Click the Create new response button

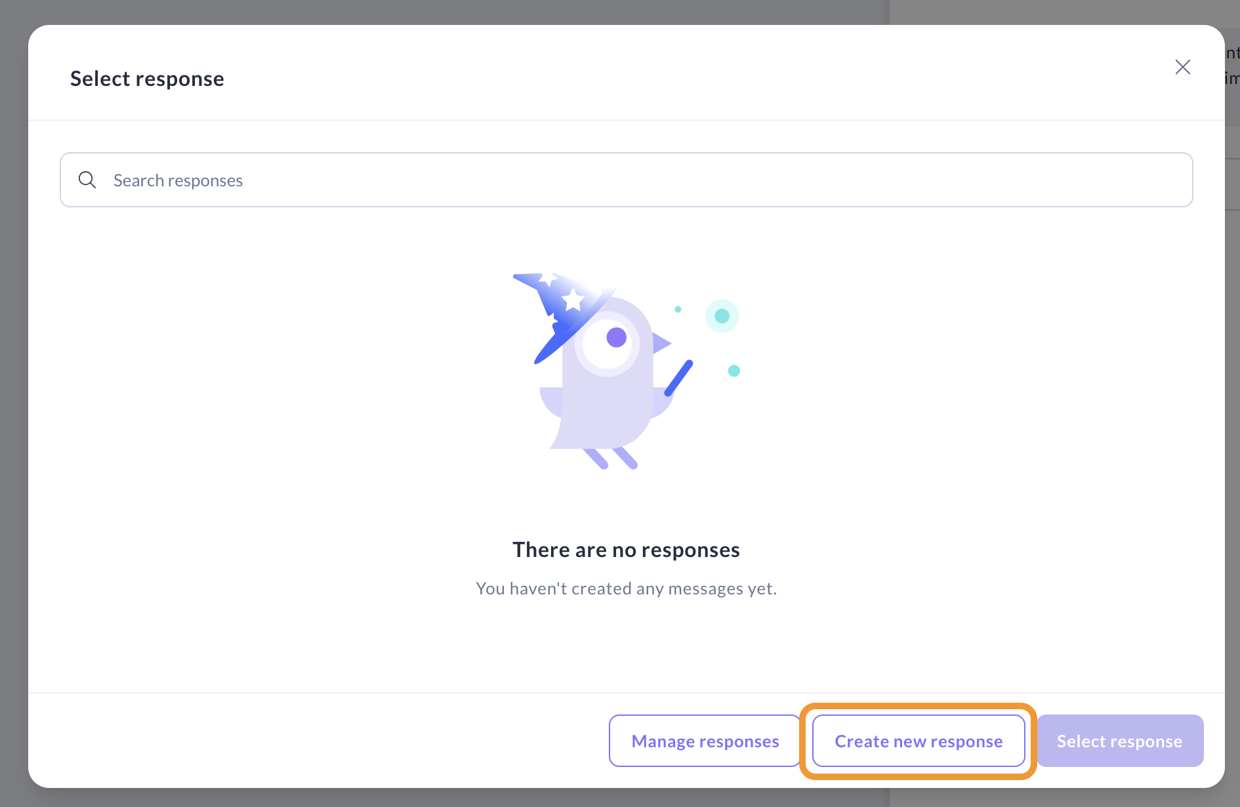click(918, 741)
